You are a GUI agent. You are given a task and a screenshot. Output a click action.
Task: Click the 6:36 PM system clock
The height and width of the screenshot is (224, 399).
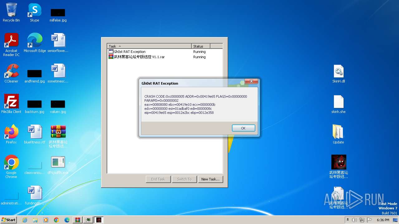(383, 220)
